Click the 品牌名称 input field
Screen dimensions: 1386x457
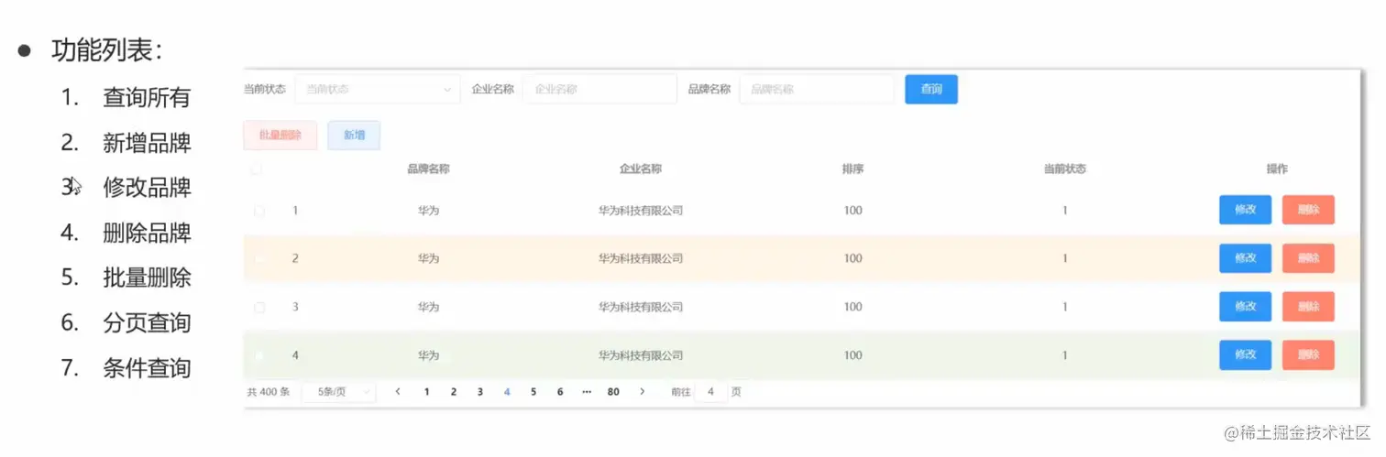(817, 89)
